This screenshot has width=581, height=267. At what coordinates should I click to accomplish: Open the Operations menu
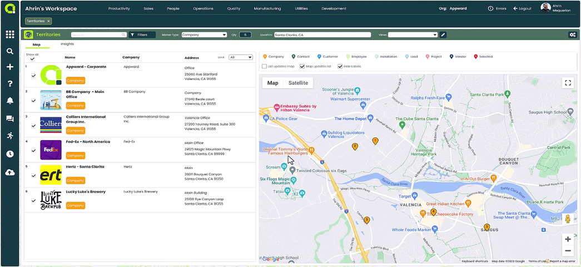[x=203, y=8]
